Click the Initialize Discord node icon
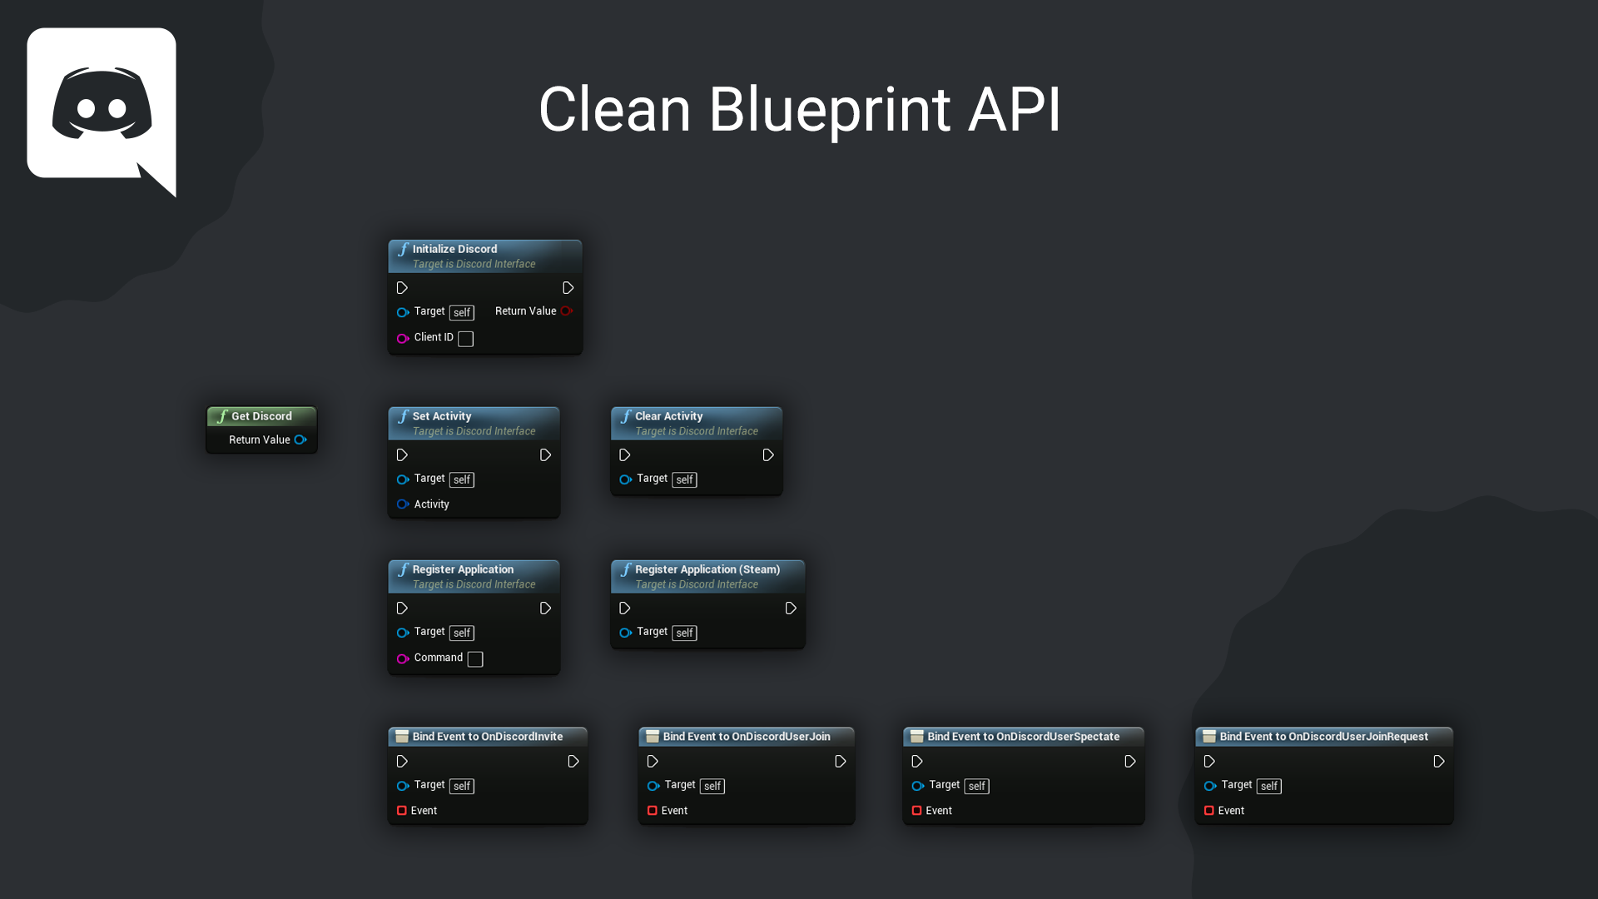The image size is (1598, 899). click(x=400, y=249)
